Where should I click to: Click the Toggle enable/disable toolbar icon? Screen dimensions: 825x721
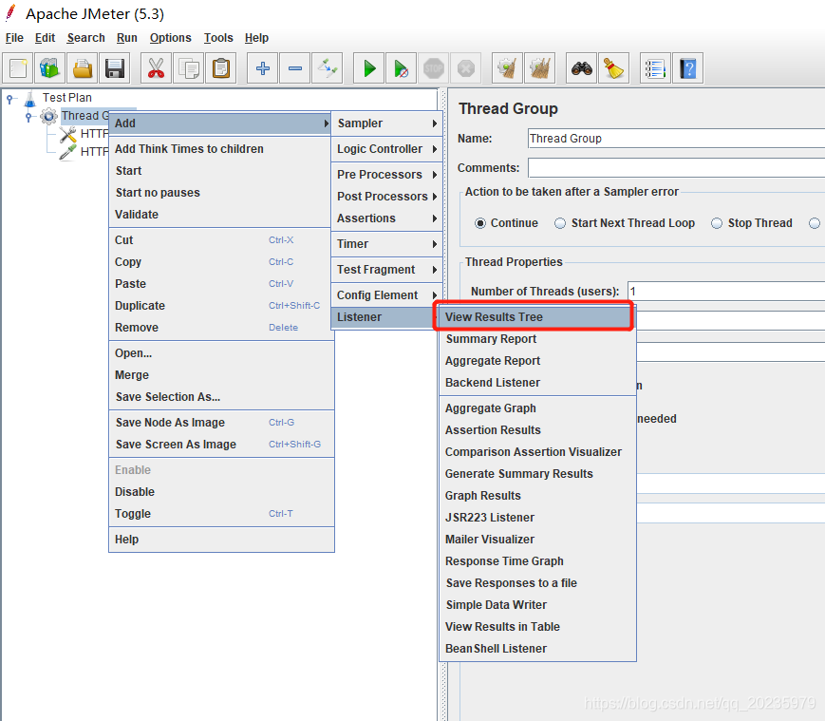pyautogui.click(x=328, y=68)
